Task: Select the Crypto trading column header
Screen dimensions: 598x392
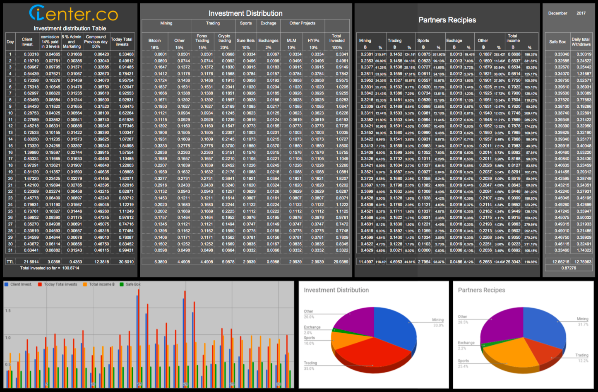Action: click(x=224, y=39)
